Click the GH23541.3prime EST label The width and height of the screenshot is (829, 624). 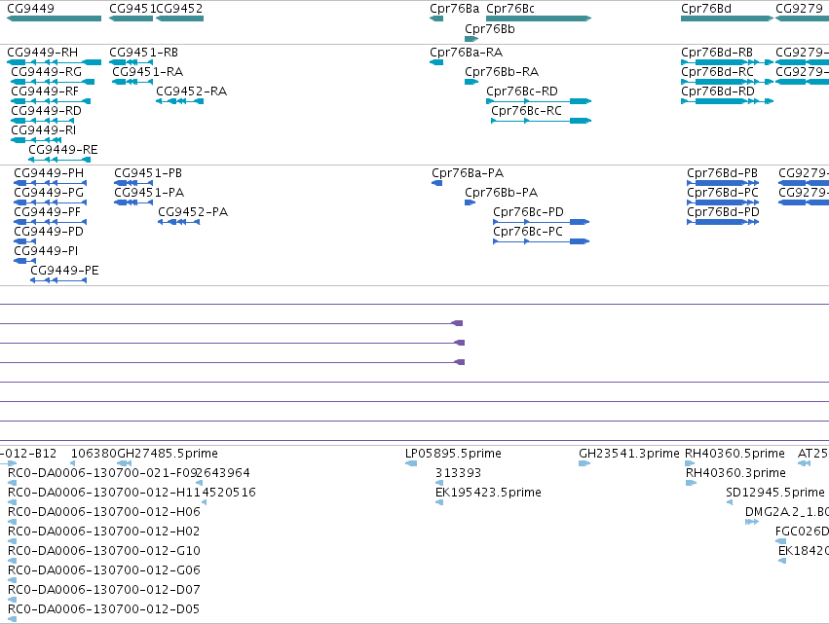point(628,454)
